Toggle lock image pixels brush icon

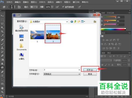click(x=106, y=65)
